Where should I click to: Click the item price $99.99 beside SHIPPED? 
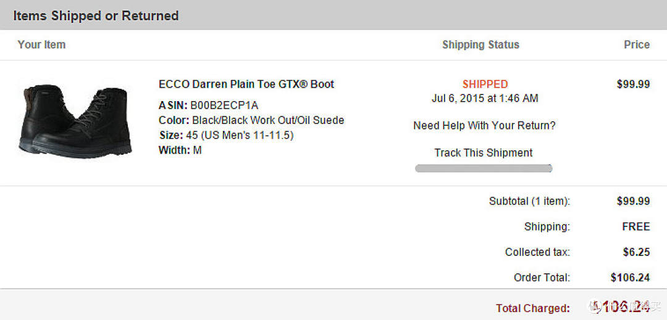(633, 84)
